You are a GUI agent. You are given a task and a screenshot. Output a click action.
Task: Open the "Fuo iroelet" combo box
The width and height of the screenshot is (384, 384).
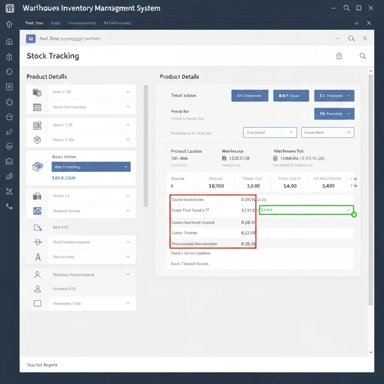click(x=270, y=132)
